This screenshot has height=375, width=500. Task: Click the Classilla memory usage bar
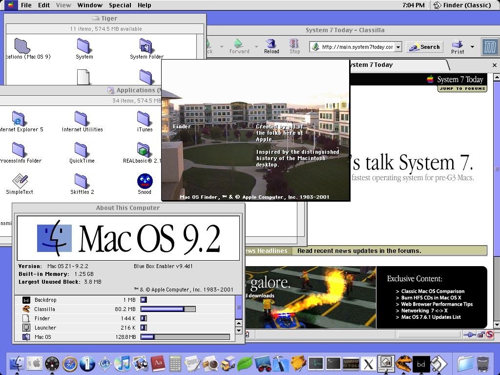click(x=168, y=309)
